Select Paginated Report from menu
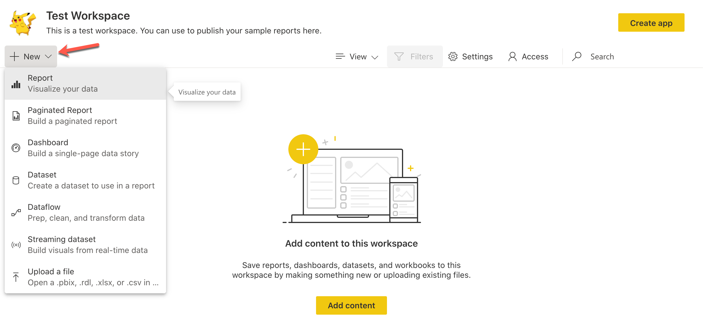Screen dimensions: 703x323 pos(86,115)
